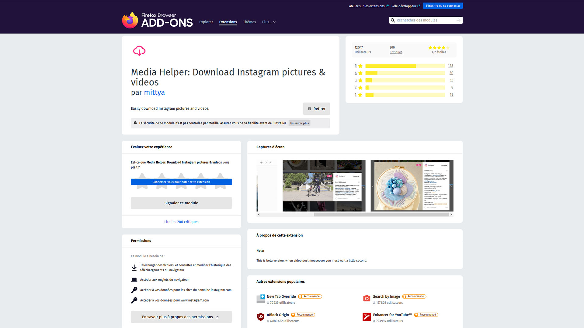Filter reviews by 2 star row

(x=404, y=88)
